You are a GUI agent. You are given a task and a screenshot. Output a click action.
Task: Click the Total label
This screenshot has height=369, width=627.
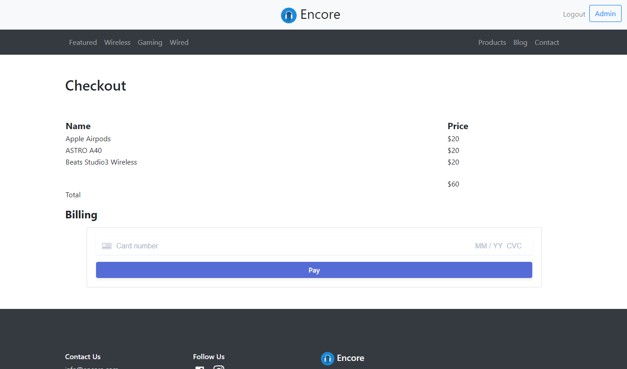pyautogui.click(x=73, y=195)
